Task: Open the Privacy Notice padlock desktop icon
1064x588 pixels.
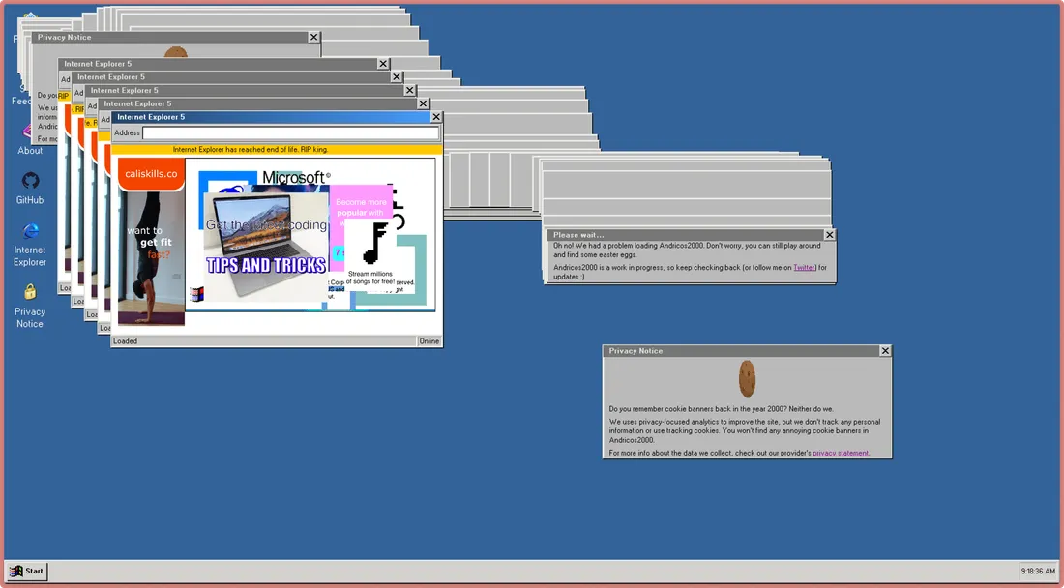Action: pyautogui.click(x=30, y=306)
